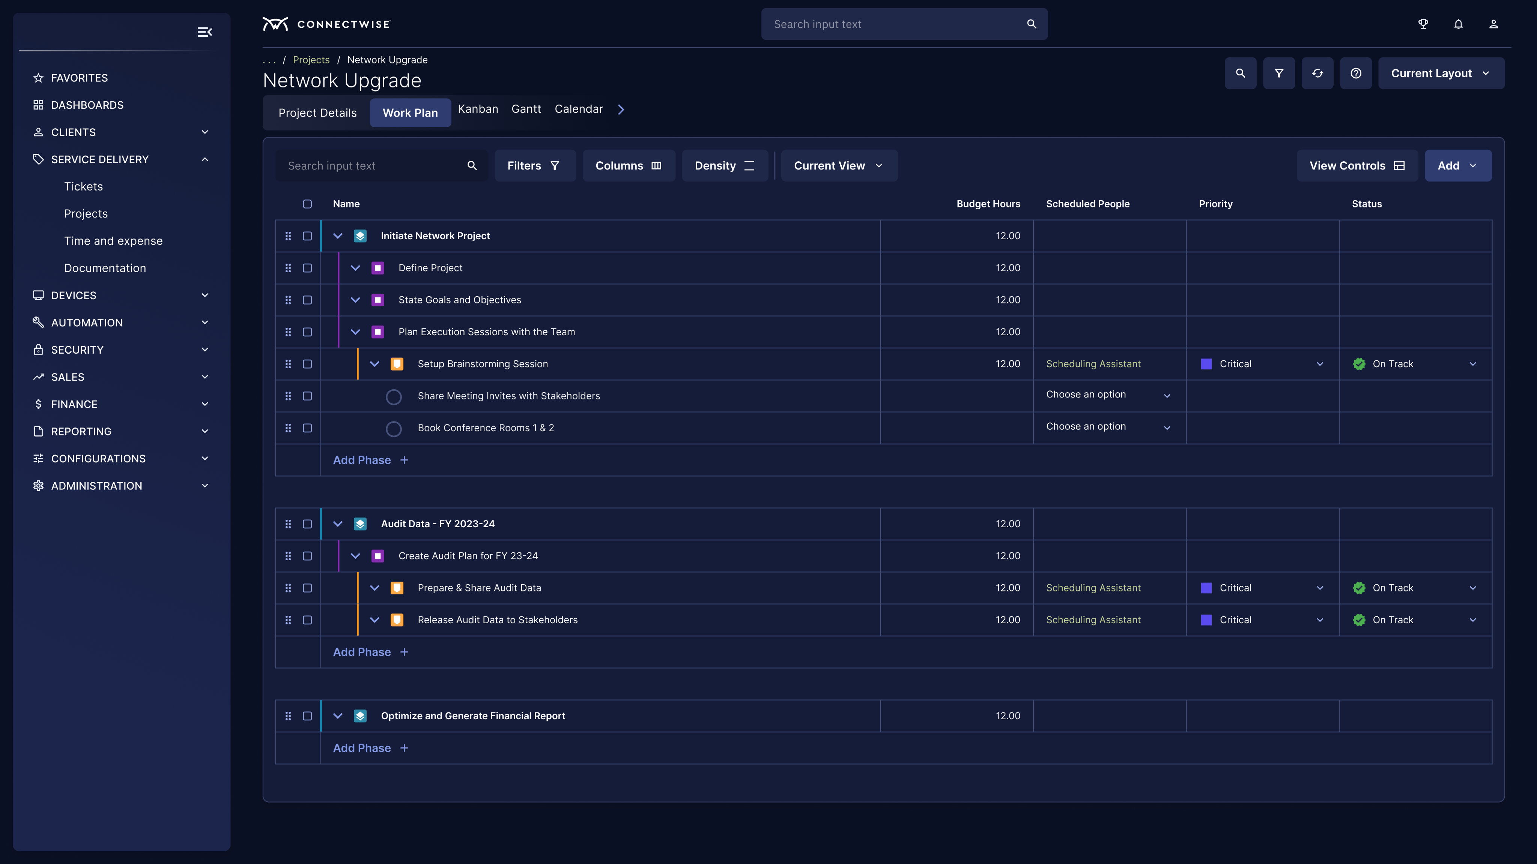Click the refresh icon in header
Viewport: 1537px width, 864px height.
(1317, 73)
